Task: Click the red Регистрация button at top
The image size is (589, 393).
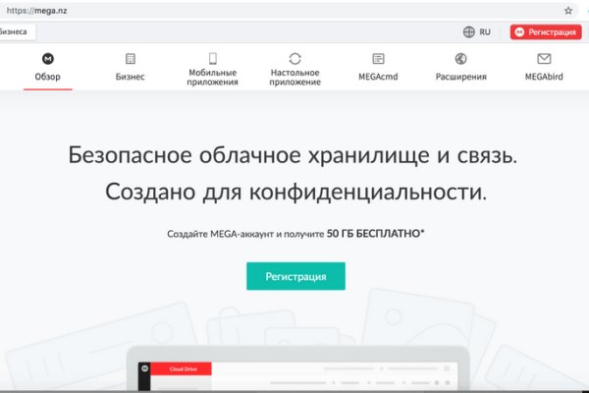Action: tap(546, 32)
